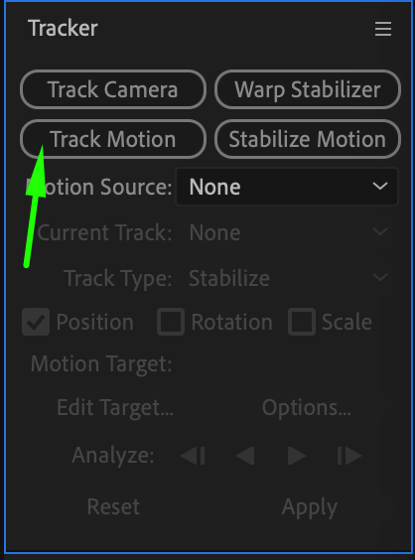Click the Stabilize Motion button

tap(308, 139)
